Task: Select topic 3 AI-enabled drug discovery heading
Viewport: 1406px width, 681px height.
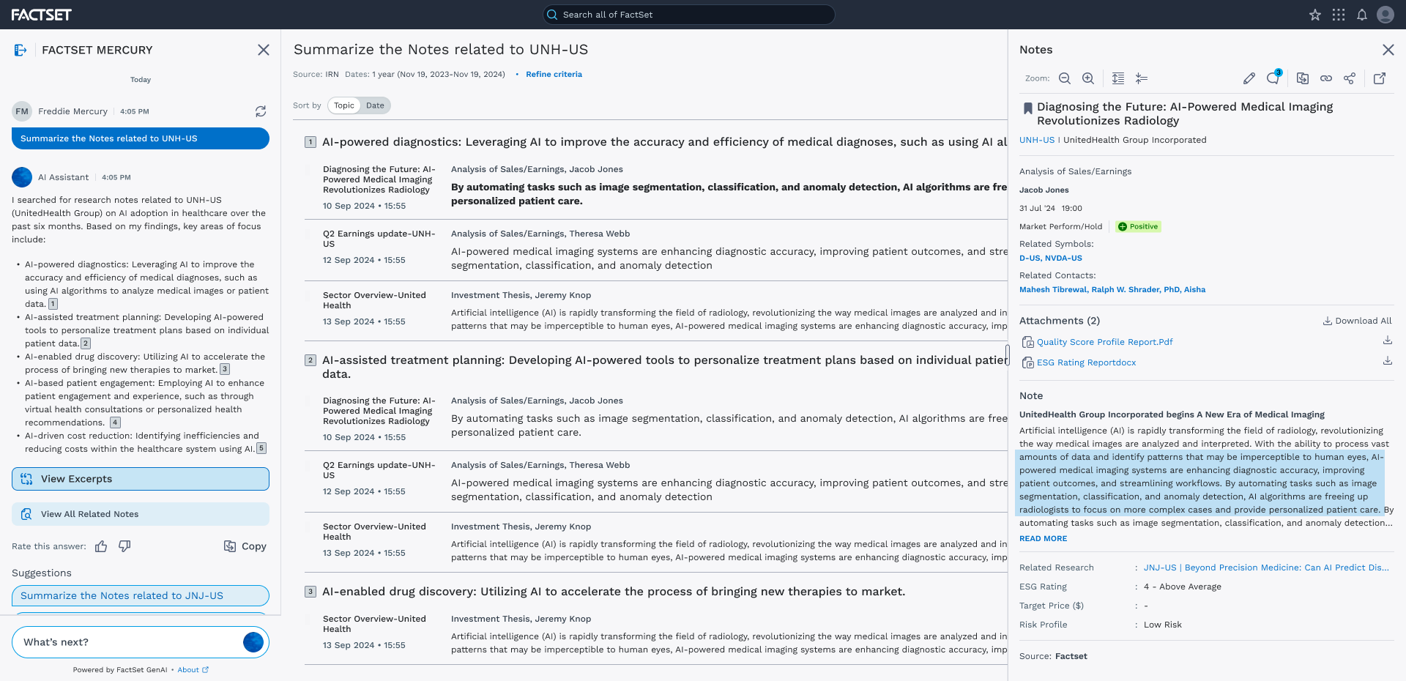Action: pyautogui.click(x=614, y=592)
